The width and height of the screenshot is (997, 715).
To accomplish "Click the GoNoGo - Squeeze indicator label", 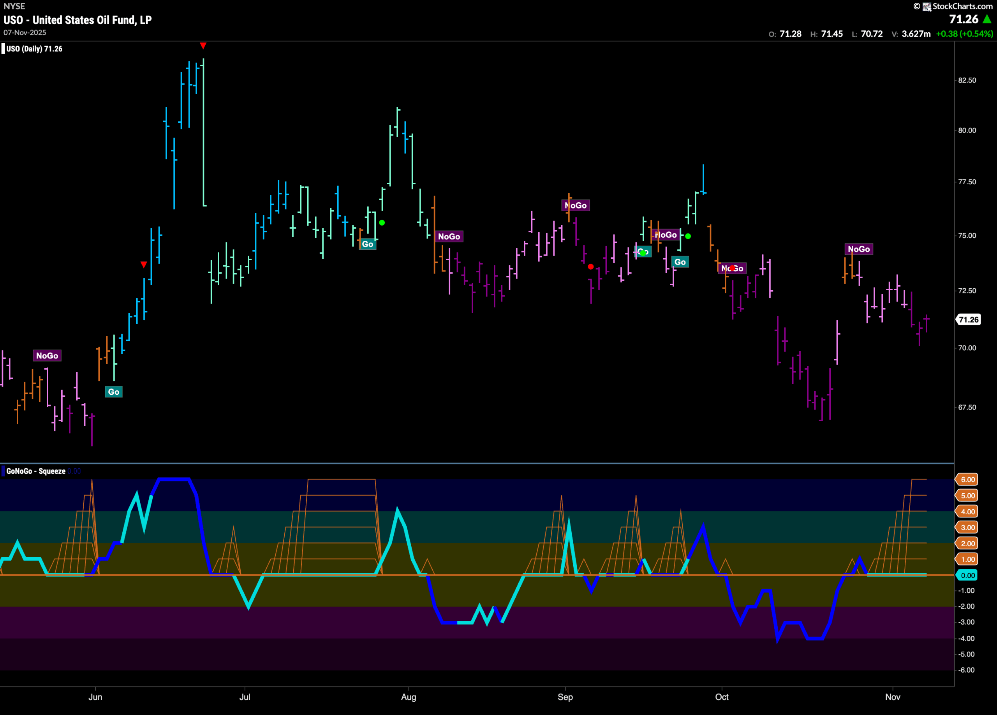I will [36, 471].
